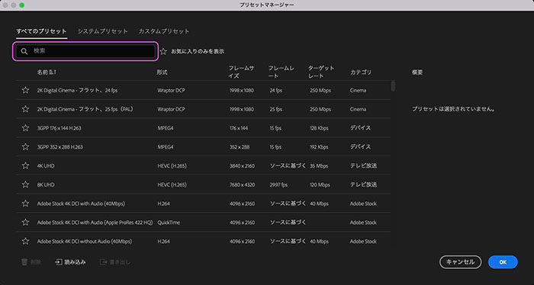This screenshot has height=285, width=534.
Task: Click the 192 Kbps target rate cell
Action: tap(319, 147)
